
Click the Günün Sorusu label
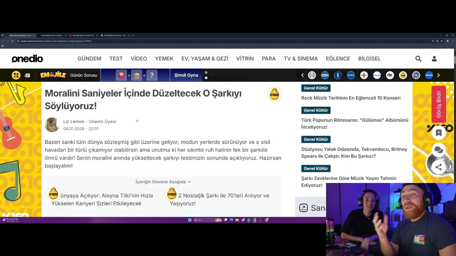[84, 75]
